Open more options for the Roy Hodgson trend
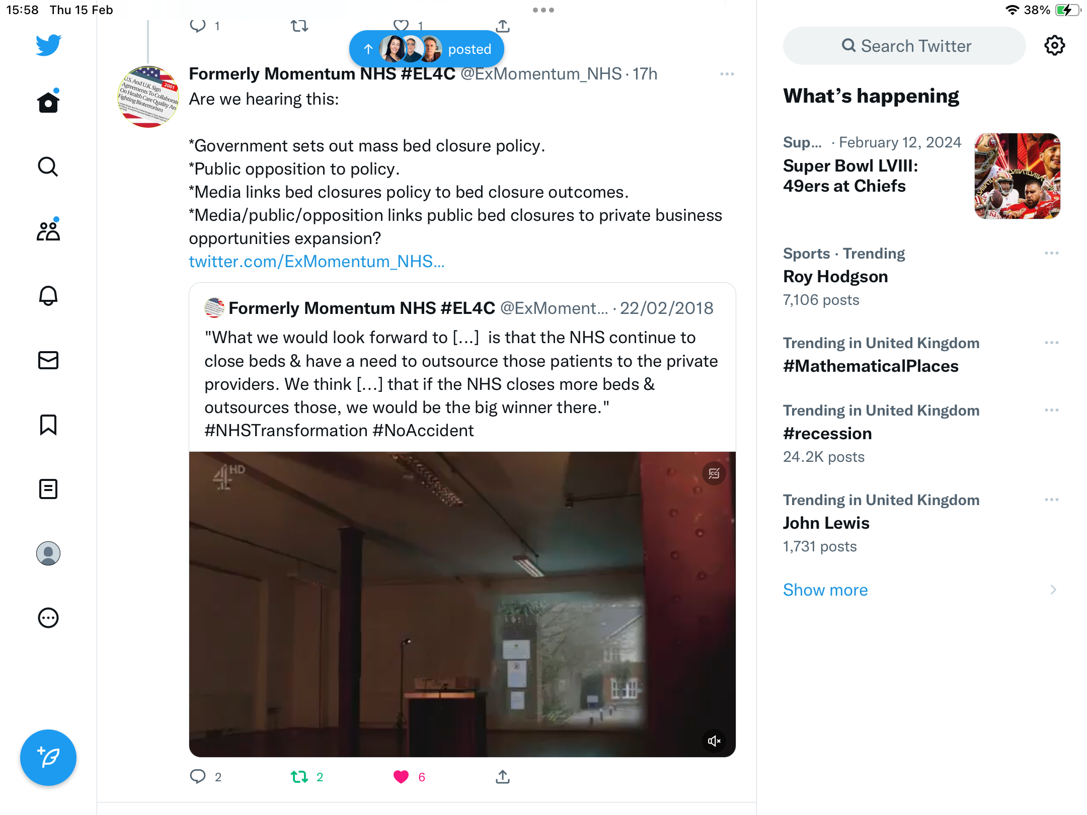The height and width of the screenshot is (815, 1087). pyautogui.click(x=1051, y=253)
